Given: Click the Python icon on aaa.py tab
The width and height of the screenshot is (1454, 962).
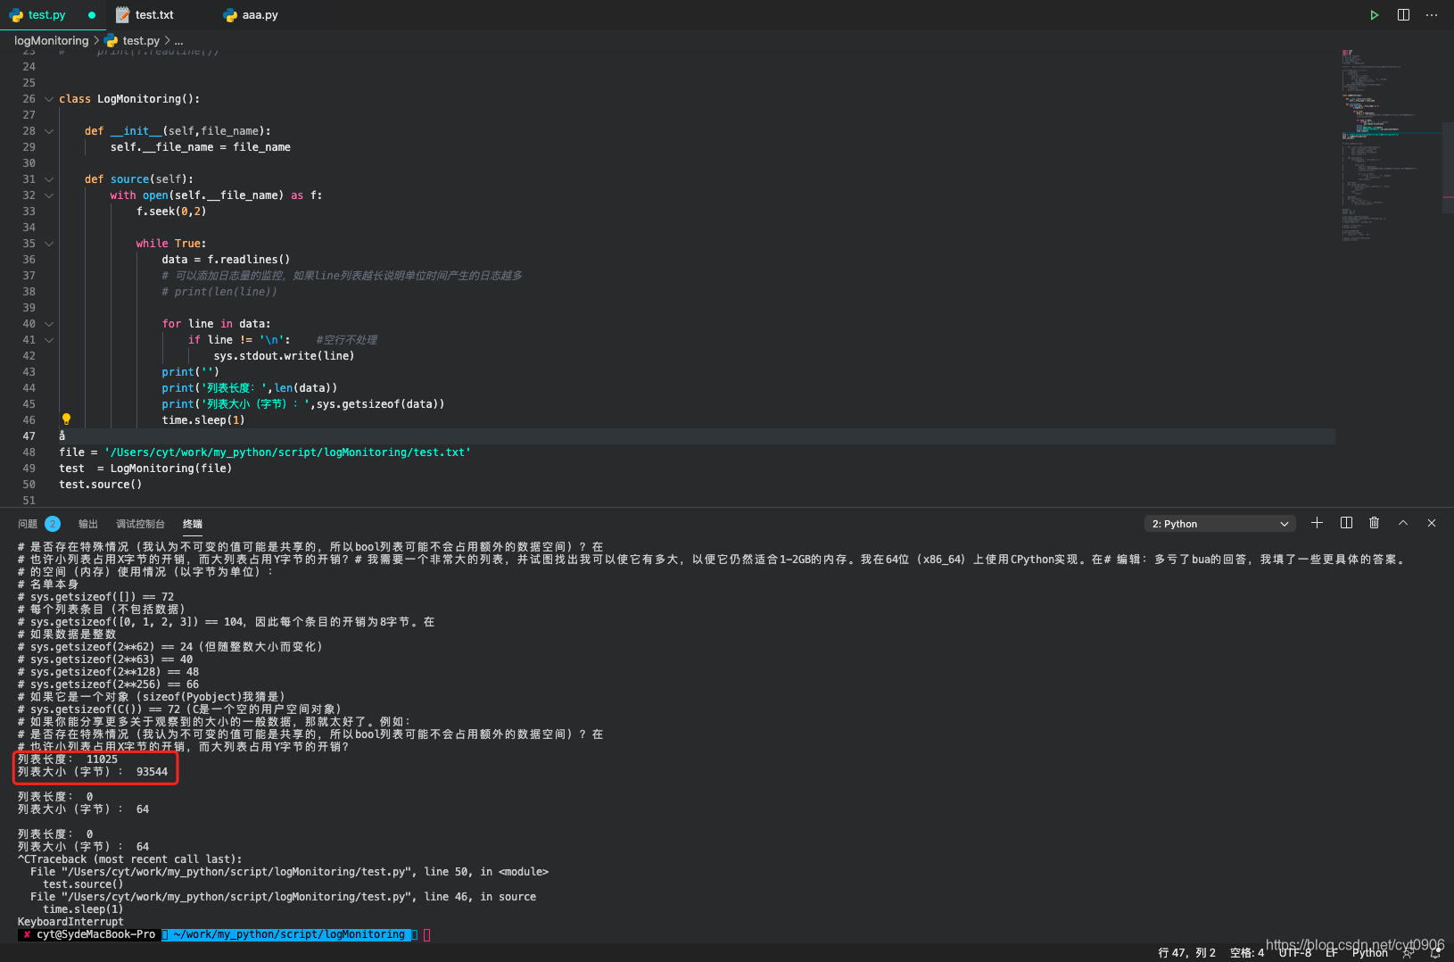Looking at the screenshot, I should 230,15.
